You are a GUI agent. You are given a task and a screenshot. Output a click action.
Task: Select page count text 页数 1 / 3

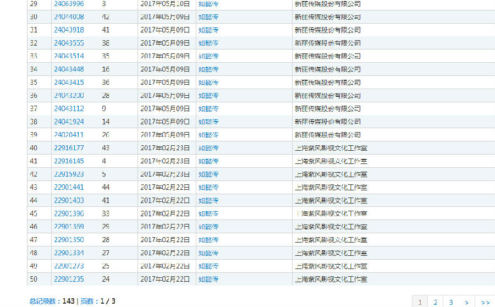(98, 301)
